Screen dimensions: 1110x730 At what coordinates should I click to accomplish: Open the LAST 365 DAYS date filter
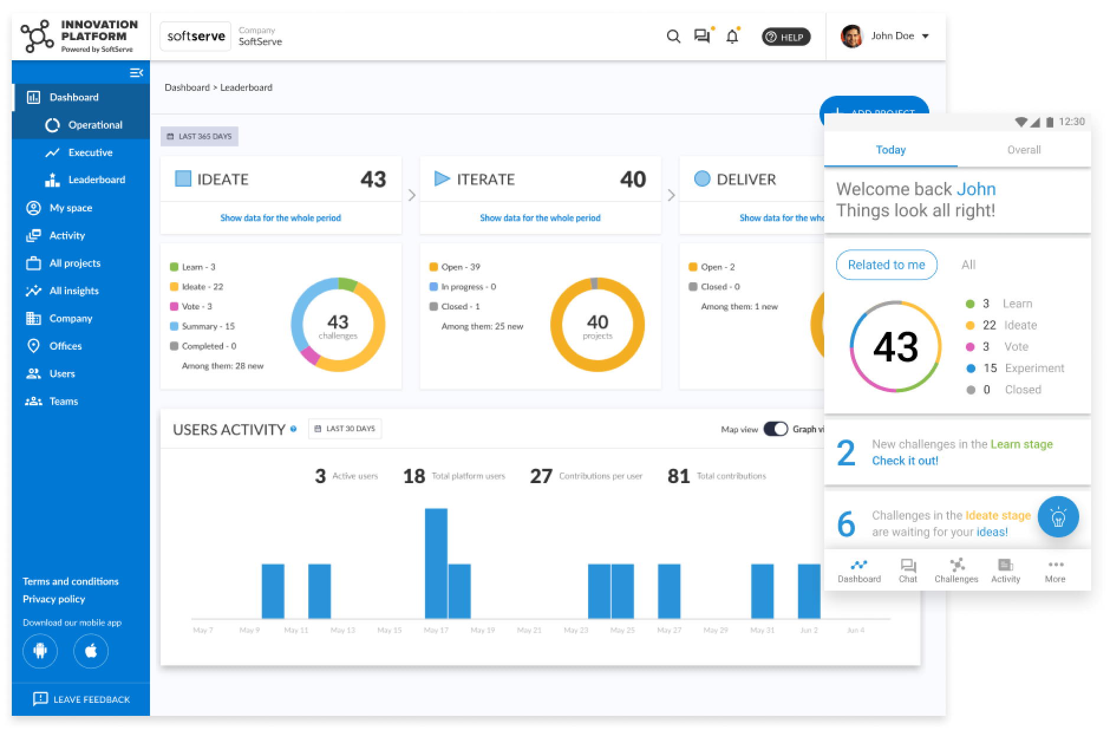click(200, 136)
